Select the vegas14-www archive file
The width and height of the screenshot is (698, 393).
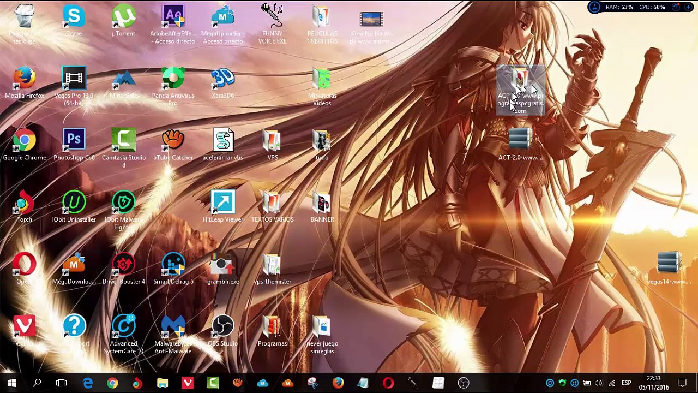[669, 269]
